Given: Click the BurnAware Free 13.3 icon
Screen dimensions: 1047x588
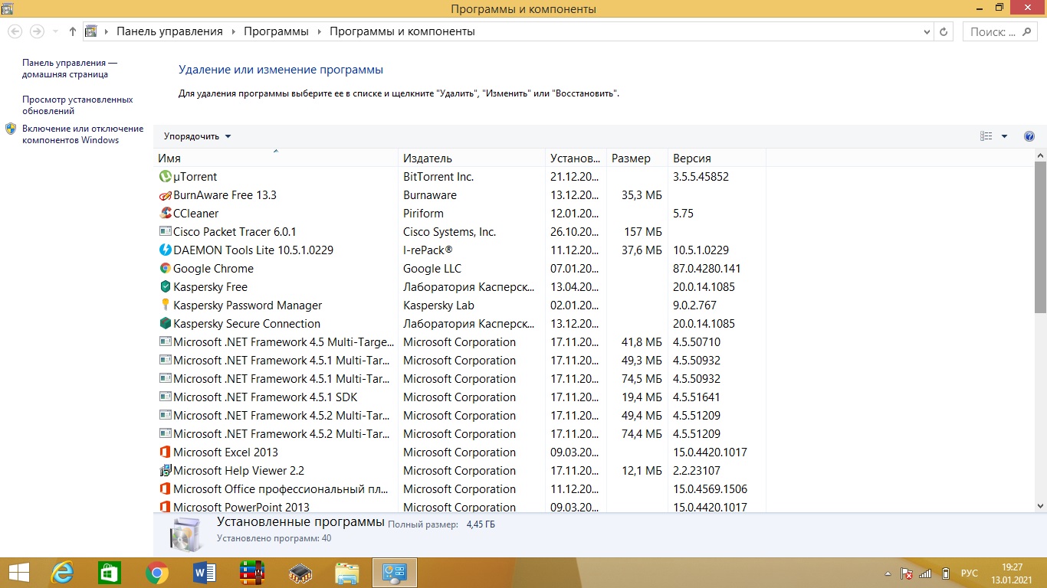Looking at the screenshot, I should [165, 195].
